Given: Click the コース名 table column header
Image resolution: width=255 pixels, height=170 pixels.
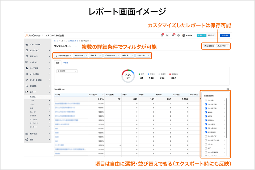Looking at the screenshot, I should 71,95.
